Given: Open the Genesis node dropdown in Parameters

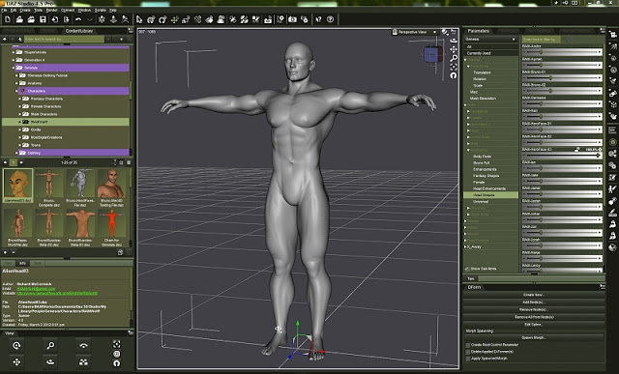Looking at the screenshot, I should [x=490, y=39].
